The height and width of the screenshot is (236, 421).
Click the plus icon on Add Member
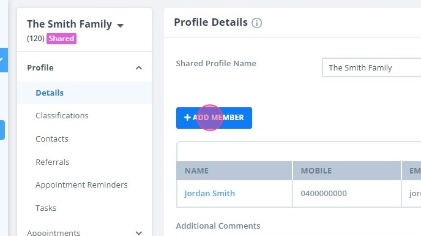pos(187,117)
